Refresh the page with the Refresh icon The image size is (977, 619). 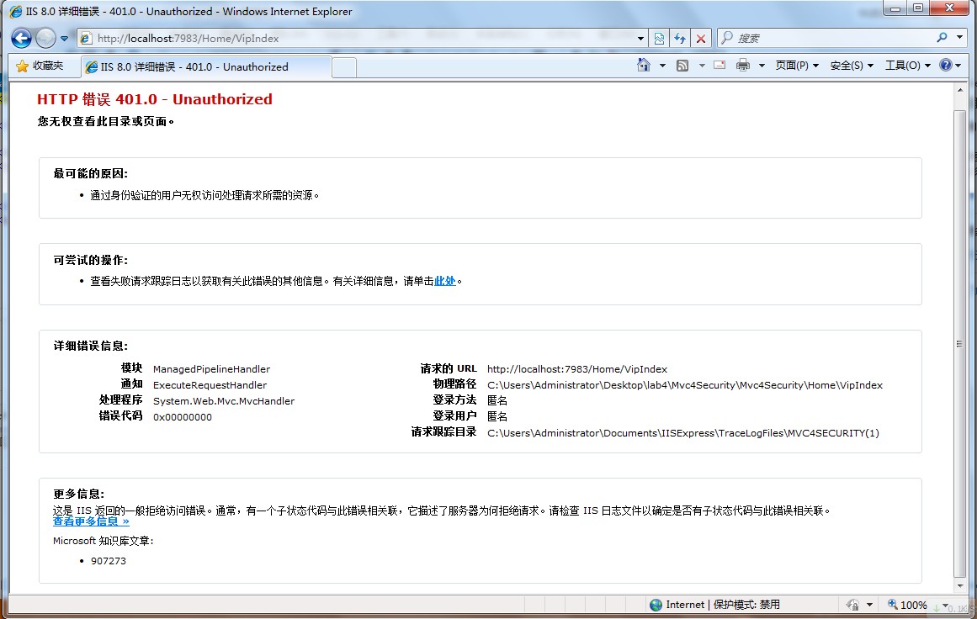click(x=680, y=39)
